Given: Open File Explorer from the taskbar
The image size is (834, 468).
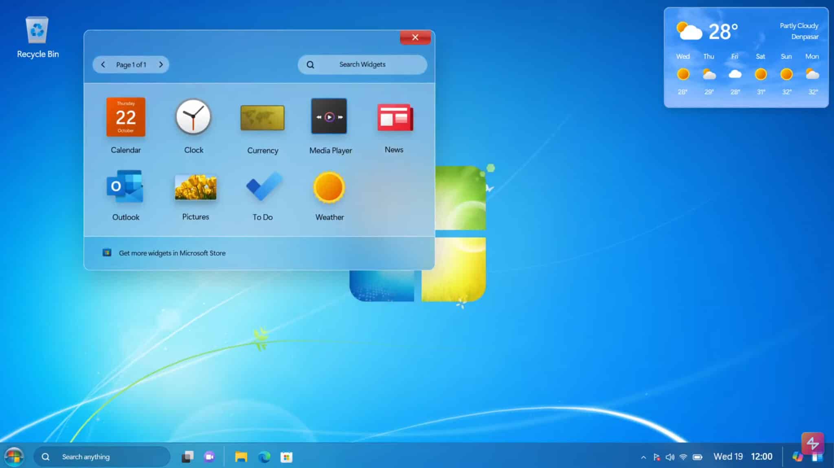Looking at the screenshot, I should pos(241,457).
